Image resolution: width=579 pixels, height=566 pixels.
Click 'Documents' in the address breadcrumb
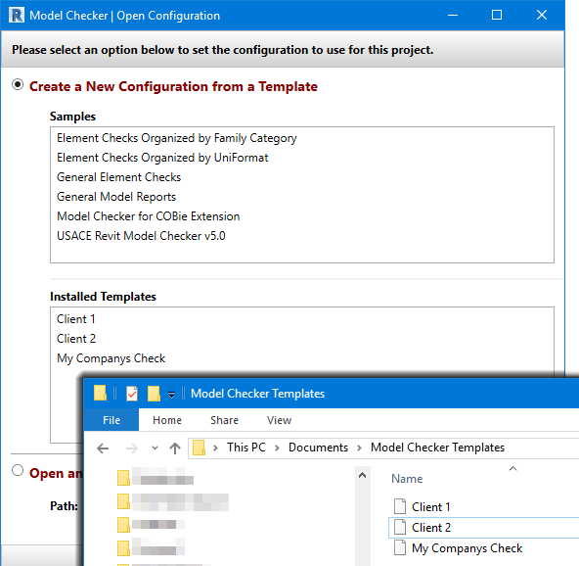pyautogui.click(x=318, y=448)
